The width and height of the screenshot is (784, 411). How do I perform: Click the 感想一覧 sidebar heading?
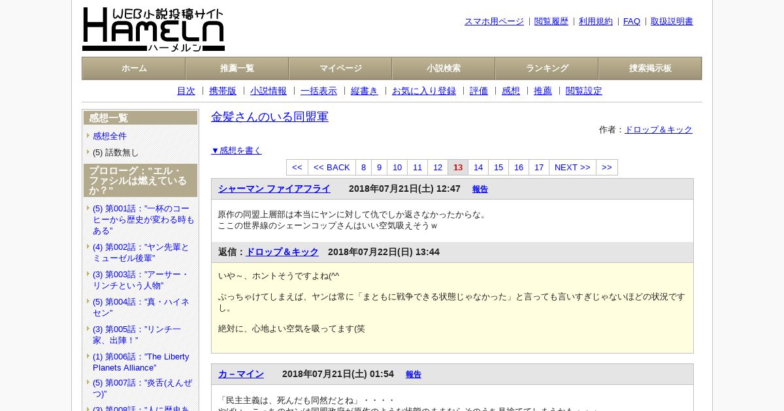pos(140,118)
